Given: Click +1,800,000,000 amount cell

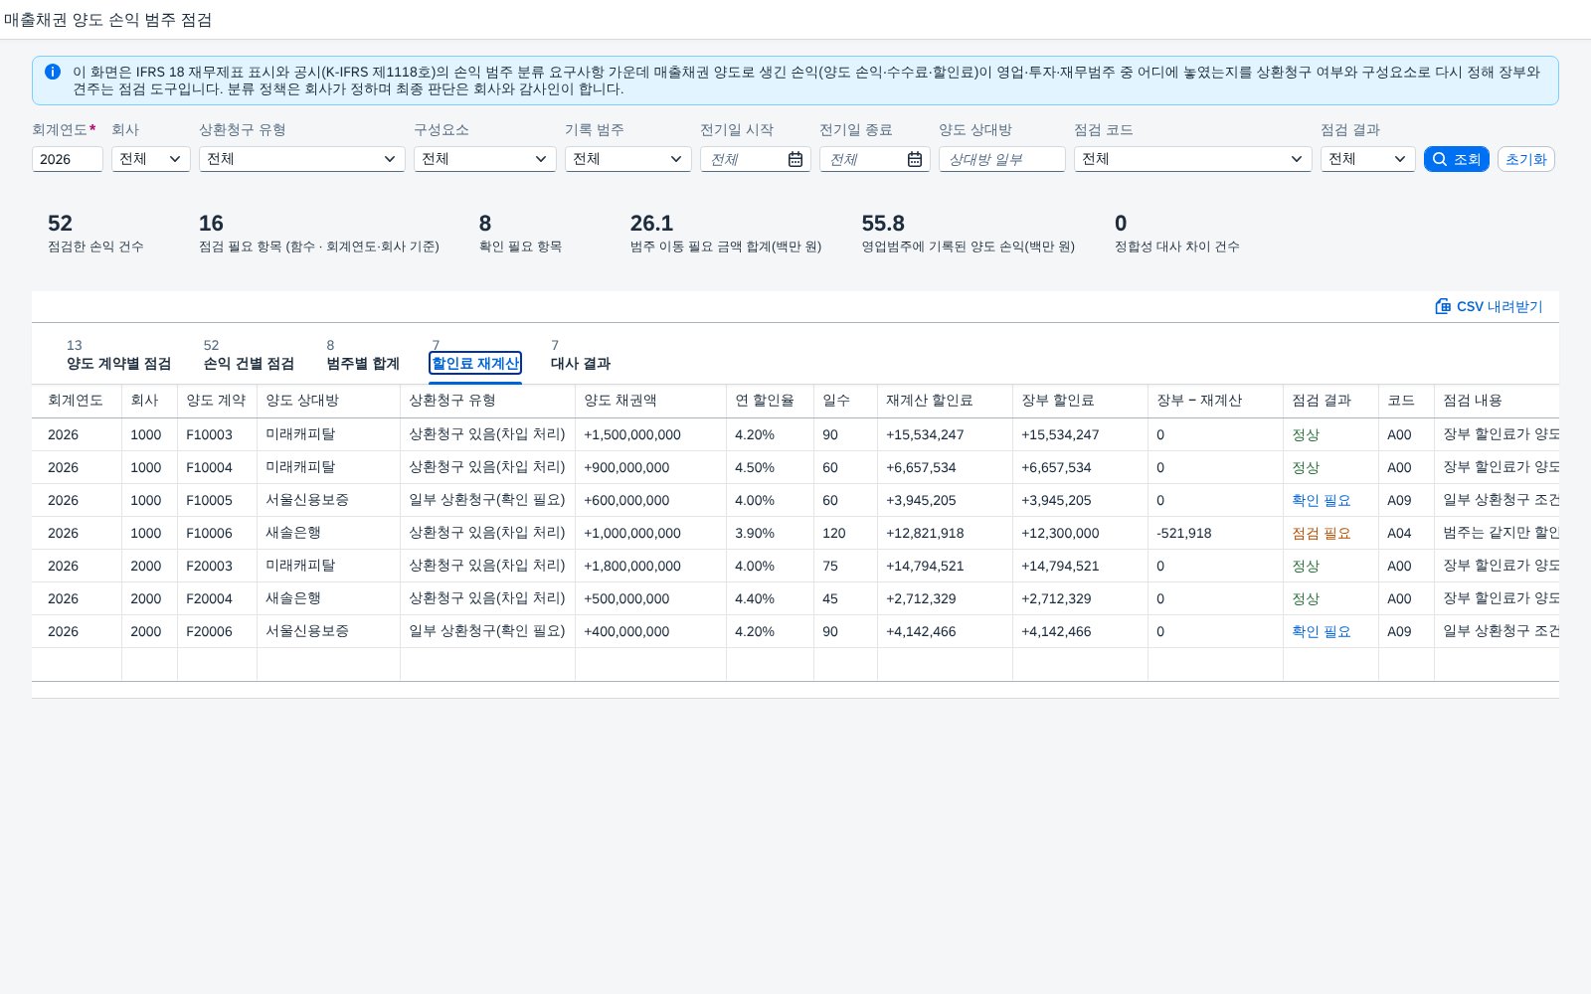Looking at the screenshot, I should coord(632,566).
